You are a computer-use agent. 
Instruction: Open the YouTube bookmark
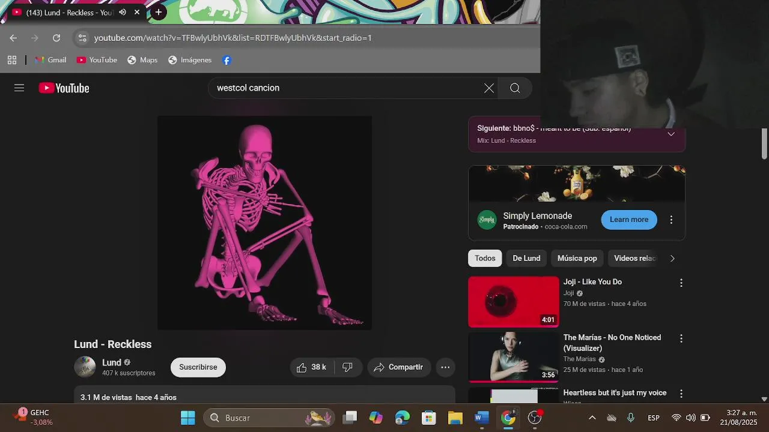tap(97, 60)
